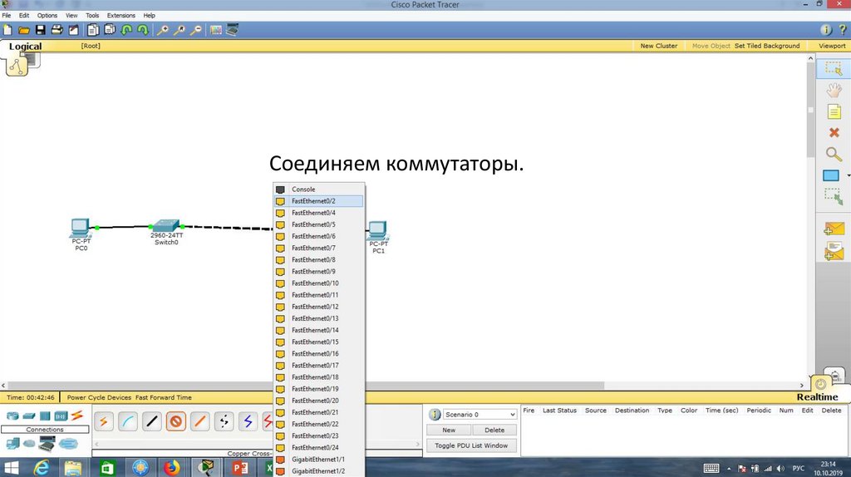Image resolution: width=851 pixels, height=477 pixels.
Task: Click the New scenario button
Action: (x=449, y=430)
